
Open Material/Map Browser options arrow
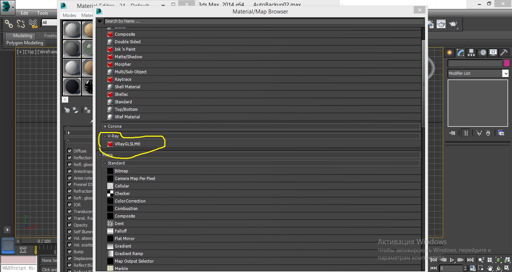tap(99, 21)
